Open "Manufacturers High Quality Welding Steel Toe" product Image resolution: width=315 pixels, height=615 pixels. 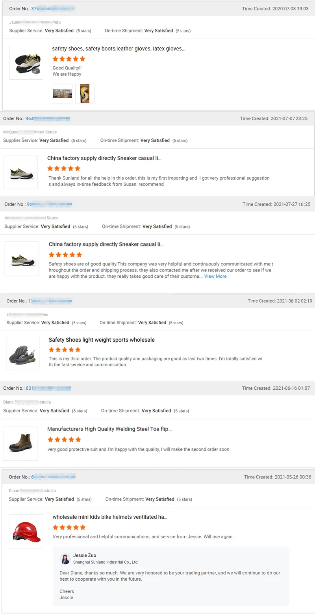109,429
